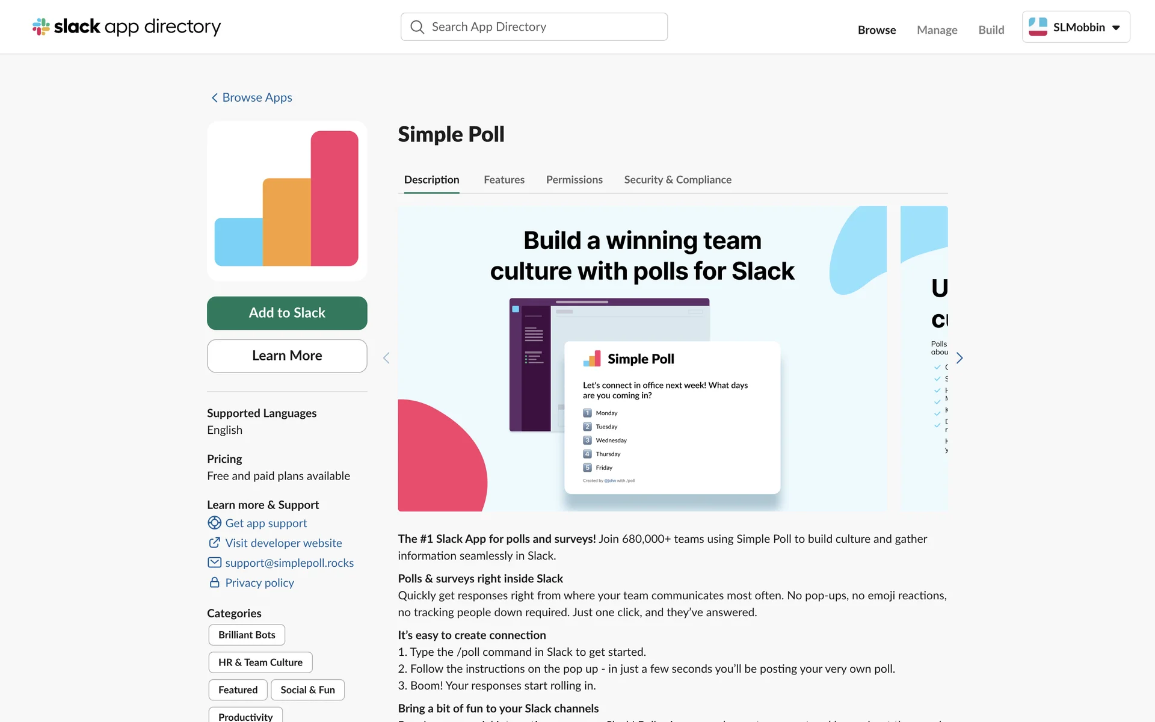This screenshot has height=722, width=1155.
Task: Go to previous carousel slide with left chevron
Action: (386, 359)
